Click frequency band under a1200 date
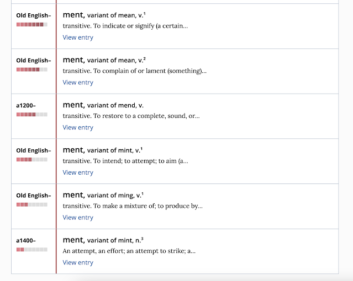Screen dimensions: 353x281 31,115
